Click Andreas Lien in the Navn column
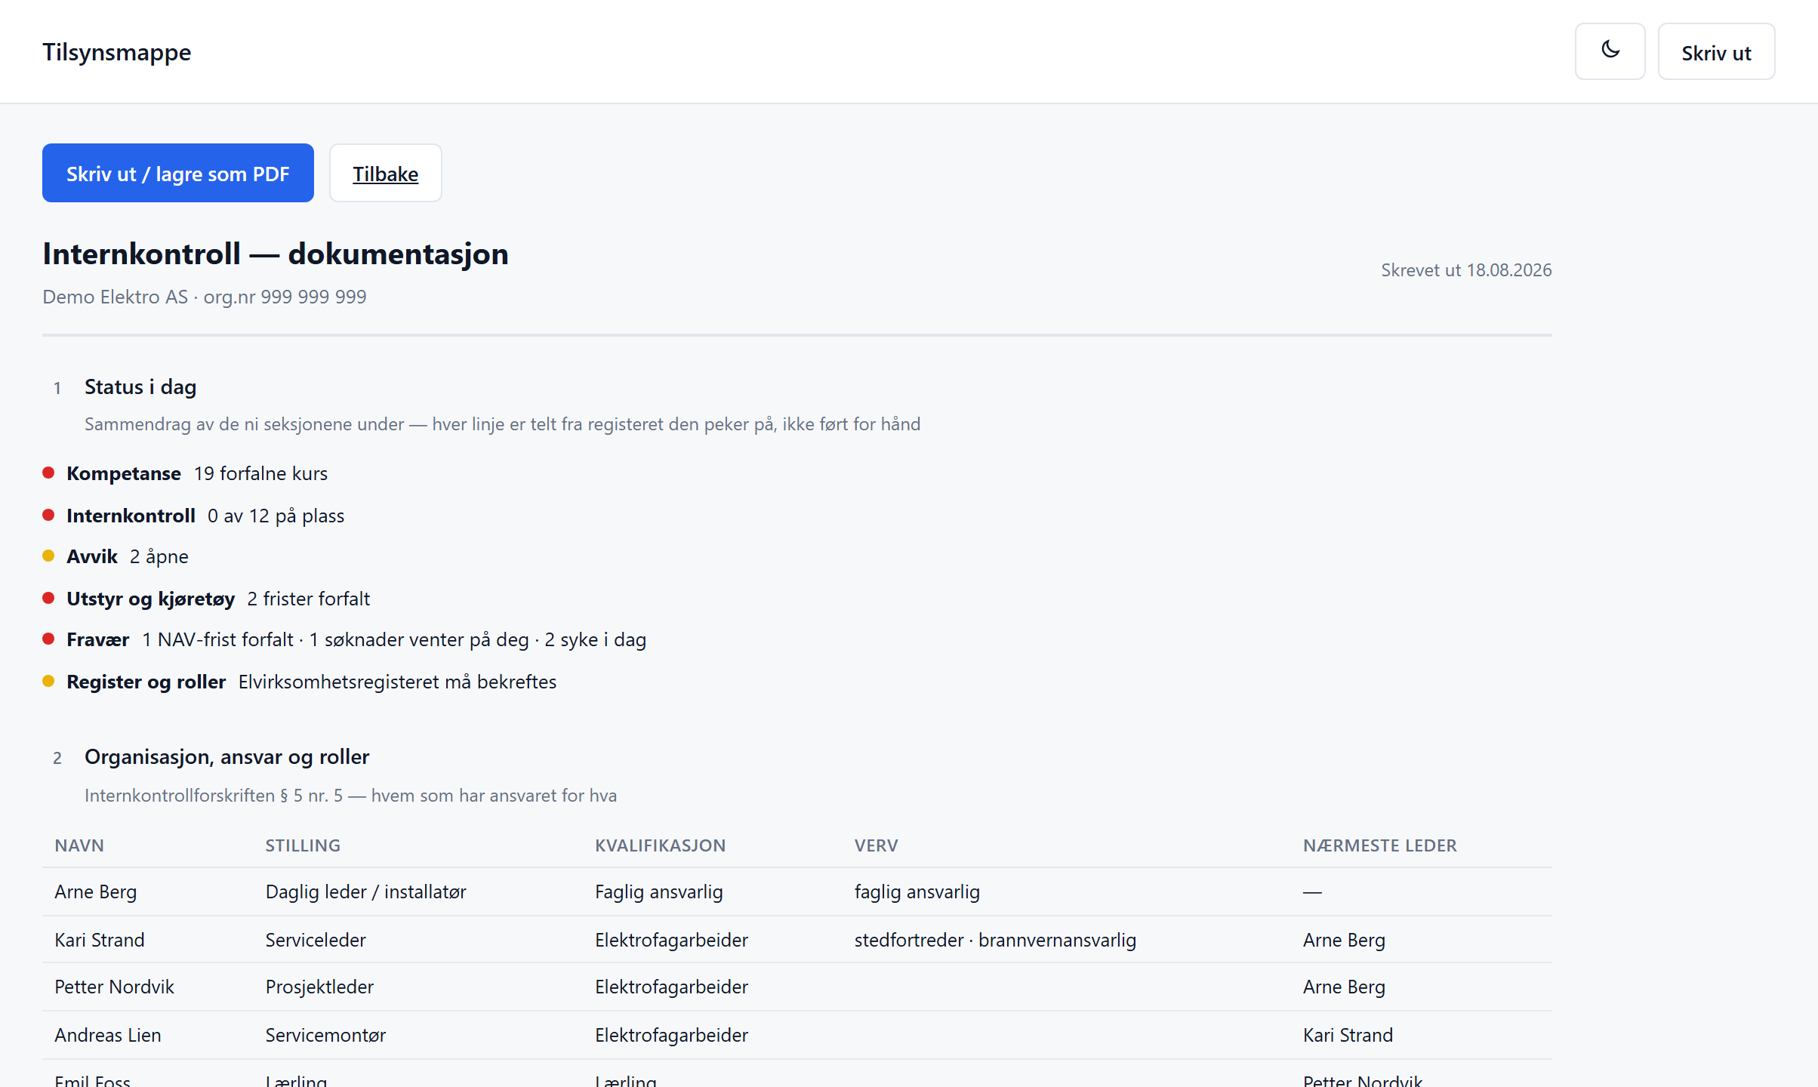This screenshot has width=1818, height=1087. point(108,1035)
